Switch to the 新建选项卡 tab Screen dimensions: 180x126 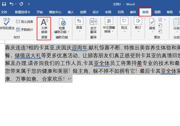click(x=22, y=12)
